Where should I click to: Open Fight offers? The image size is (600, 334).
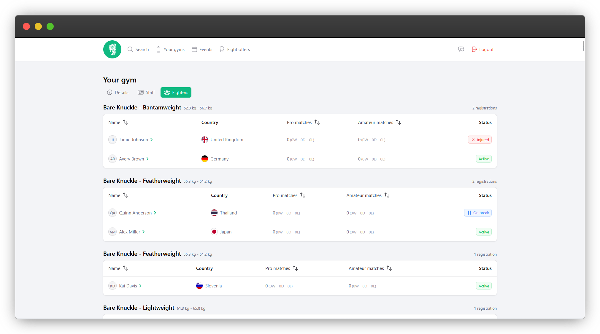(235, 49)
